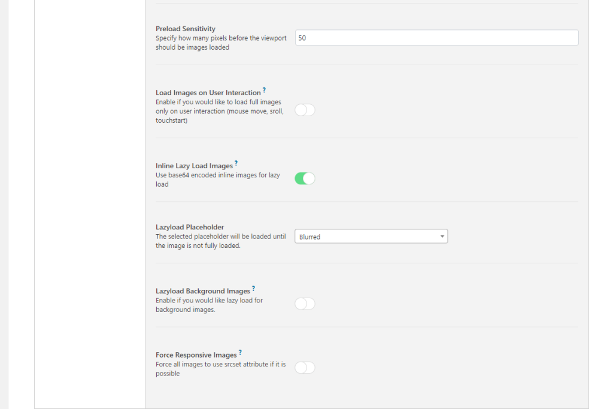Click the Lazyload Background Images label
This screenshot has height=409, width=613.
(203, 291)
